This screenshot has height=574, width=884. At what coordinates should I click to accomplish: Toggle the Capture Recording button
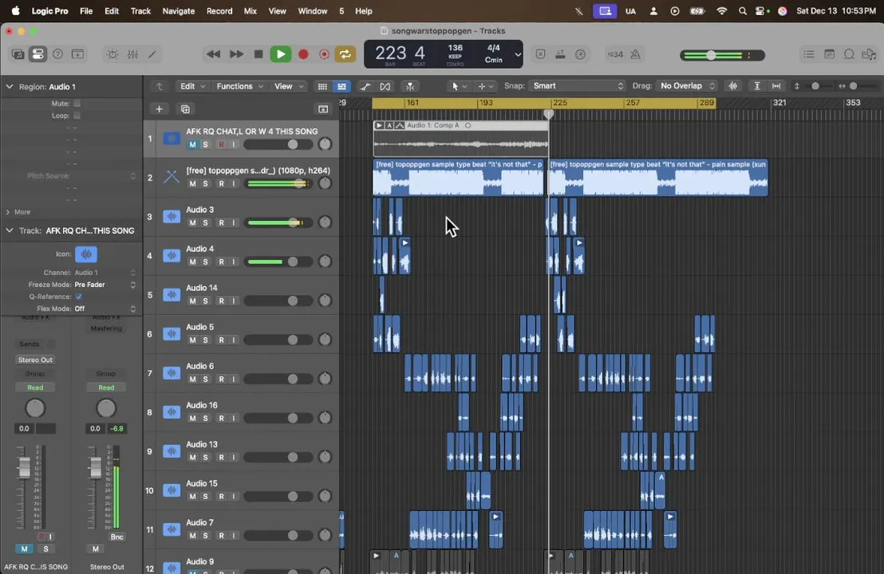pos(324,55)
